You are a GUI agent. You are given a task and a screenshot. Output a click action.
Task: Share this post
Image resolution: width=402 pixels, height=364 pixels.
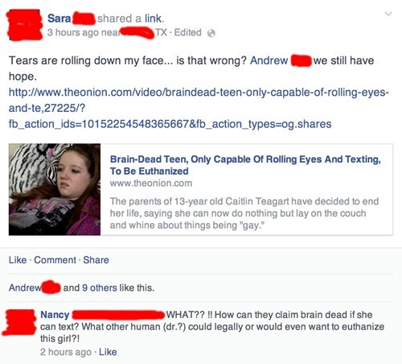click(96, 260)
